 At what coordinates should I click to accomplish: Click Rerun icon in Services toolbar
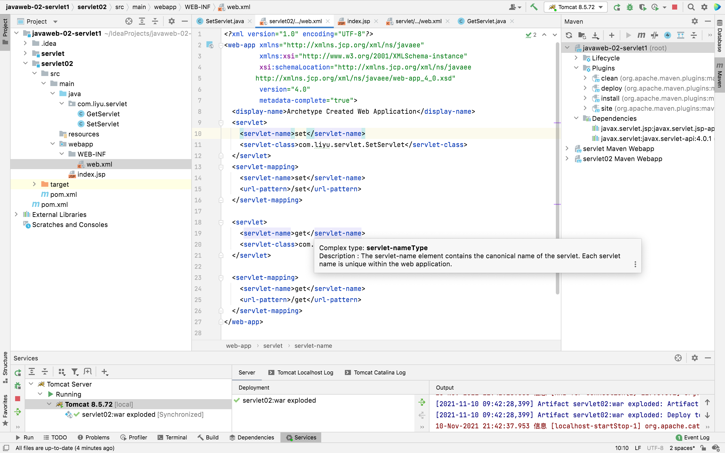tap(18, 372)
